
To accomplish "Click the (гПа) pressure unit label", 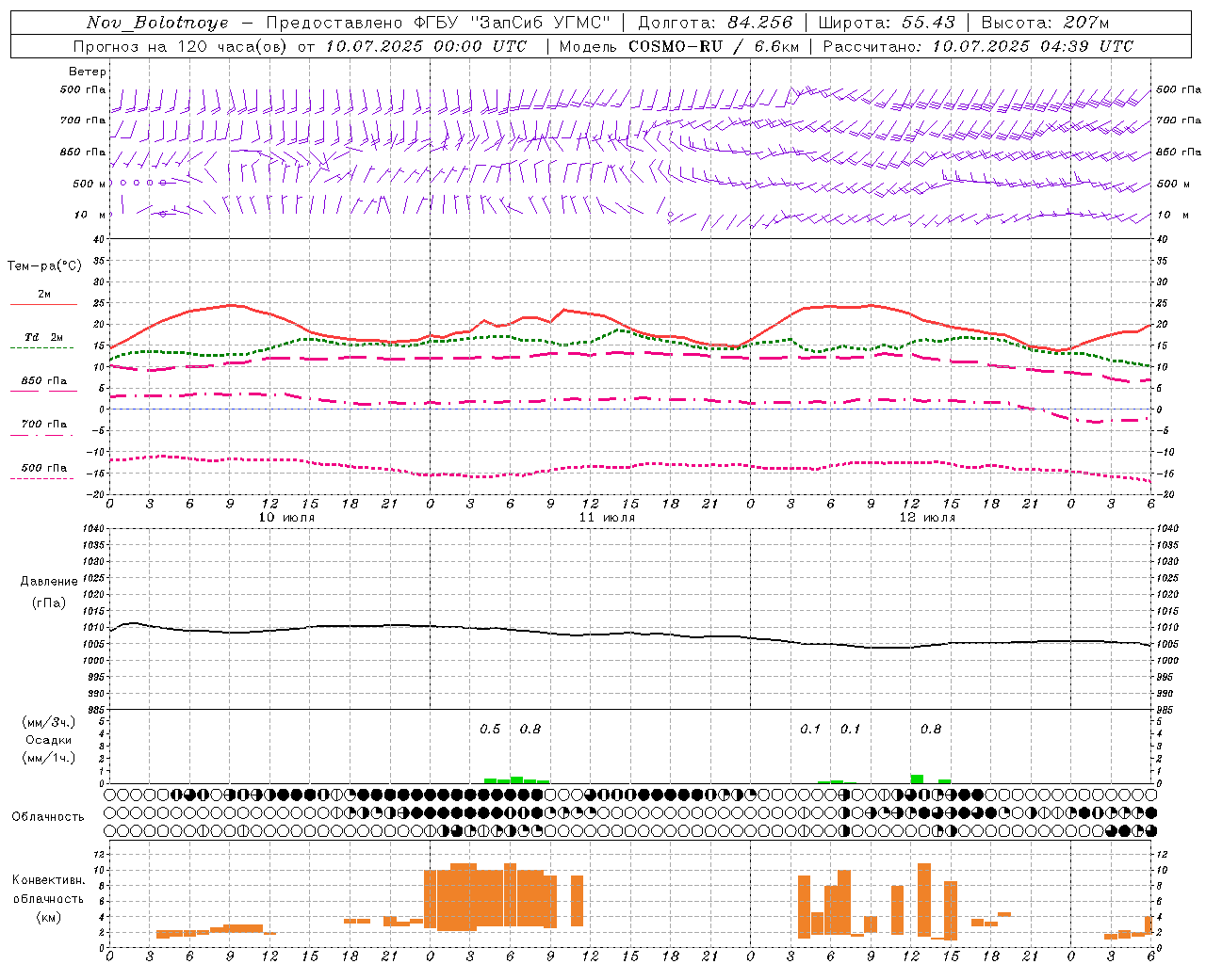I will coord(49,603).
